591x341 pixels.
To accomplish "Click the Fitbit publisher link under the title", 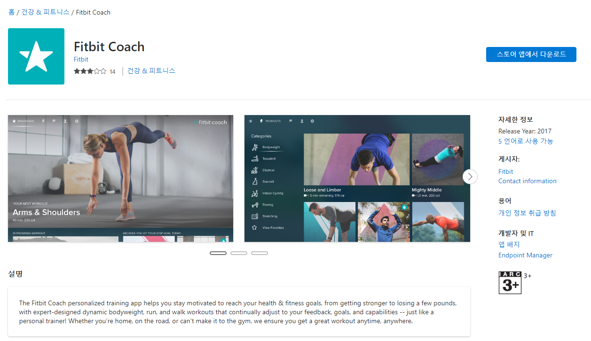I will pos(80,59).
